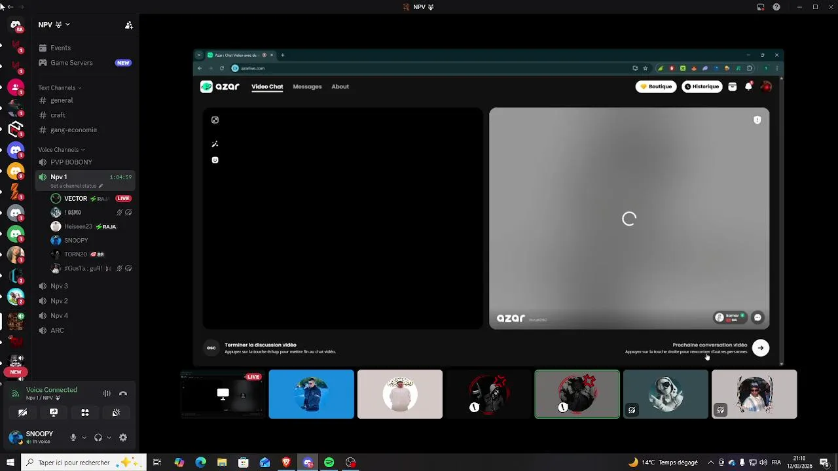This screenshot has height=471, width=838.
Task: Open the gang-economie text channel
Action: pos(85,130)
